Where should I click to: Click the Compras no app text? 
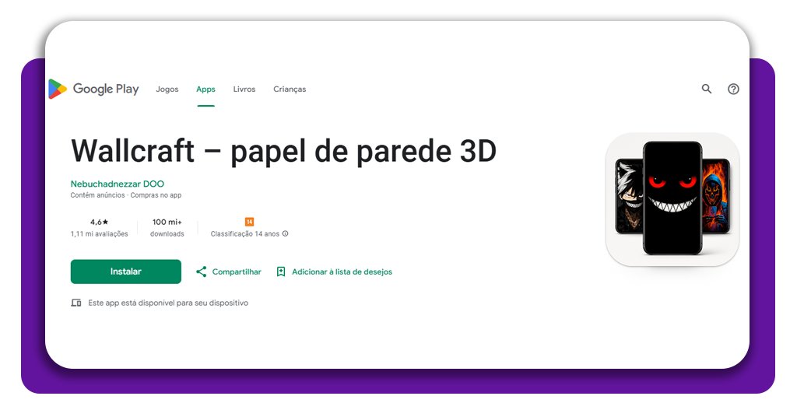click(156, 195)
